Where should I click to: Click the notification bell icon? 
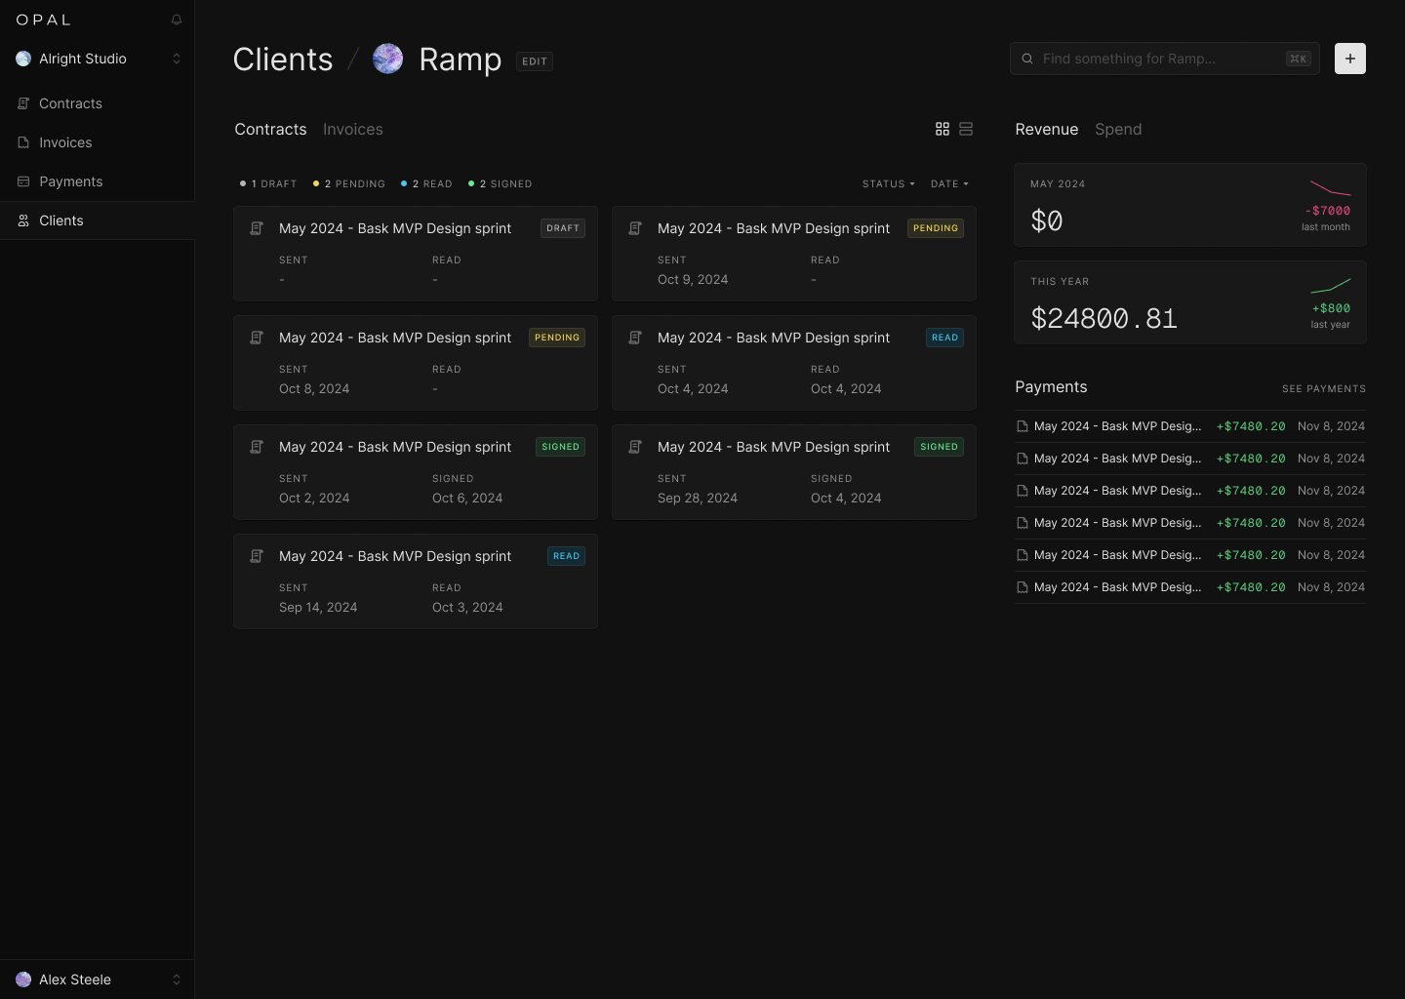[x=177, y=20]
